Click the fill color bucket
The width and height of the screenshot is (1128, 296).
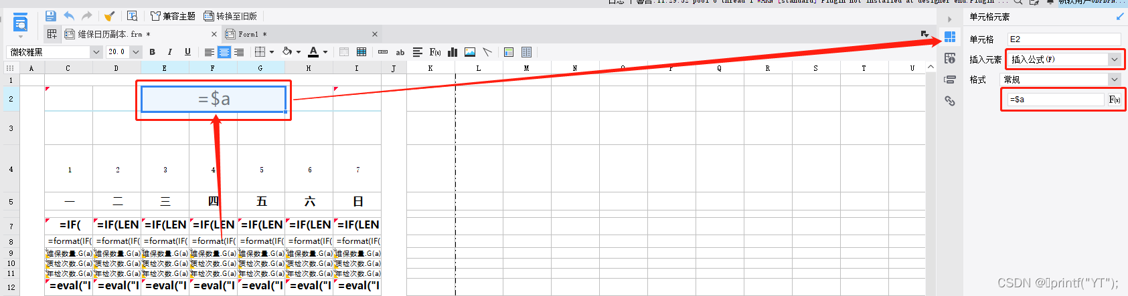287,52
